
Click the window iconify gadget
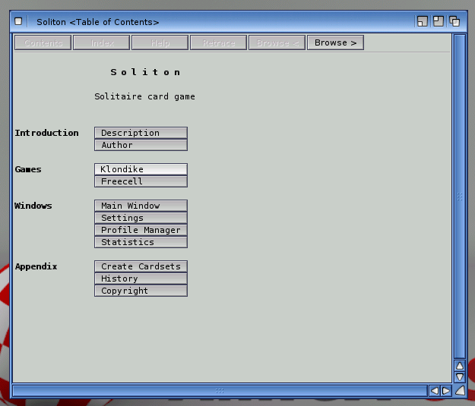tap(423, 21)
